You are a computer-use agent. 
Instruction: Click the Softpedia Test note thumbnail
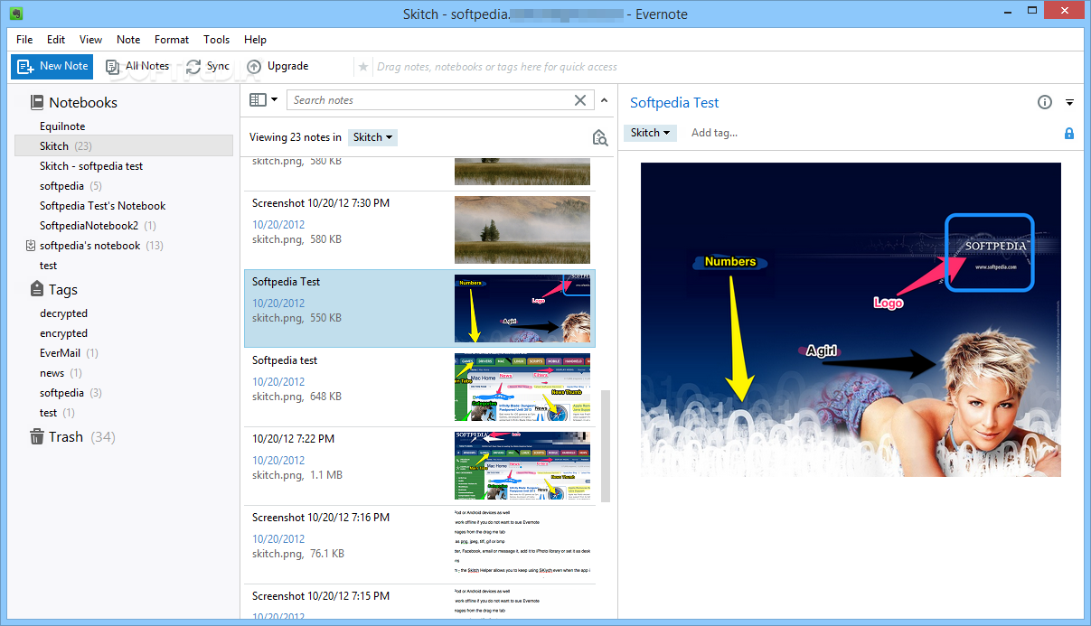click(522, 309)
